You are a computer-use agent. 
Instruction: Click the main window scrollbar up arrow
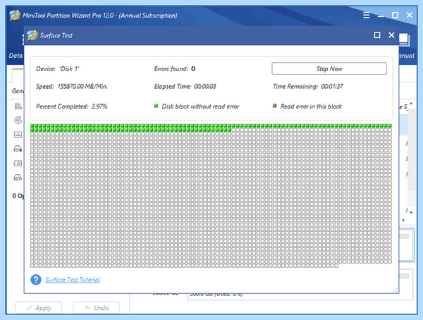click(x=411, y=104)
